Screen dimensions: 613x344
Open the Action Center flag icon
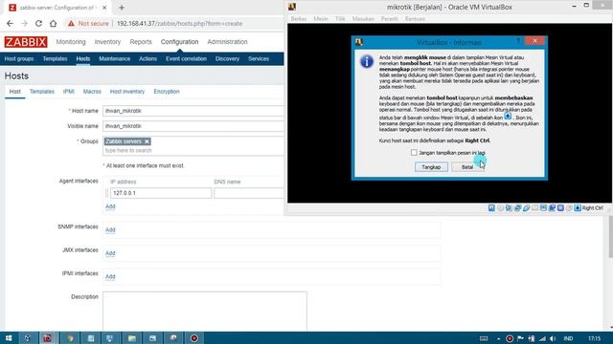pyautogui.click(x=520, y=338)
